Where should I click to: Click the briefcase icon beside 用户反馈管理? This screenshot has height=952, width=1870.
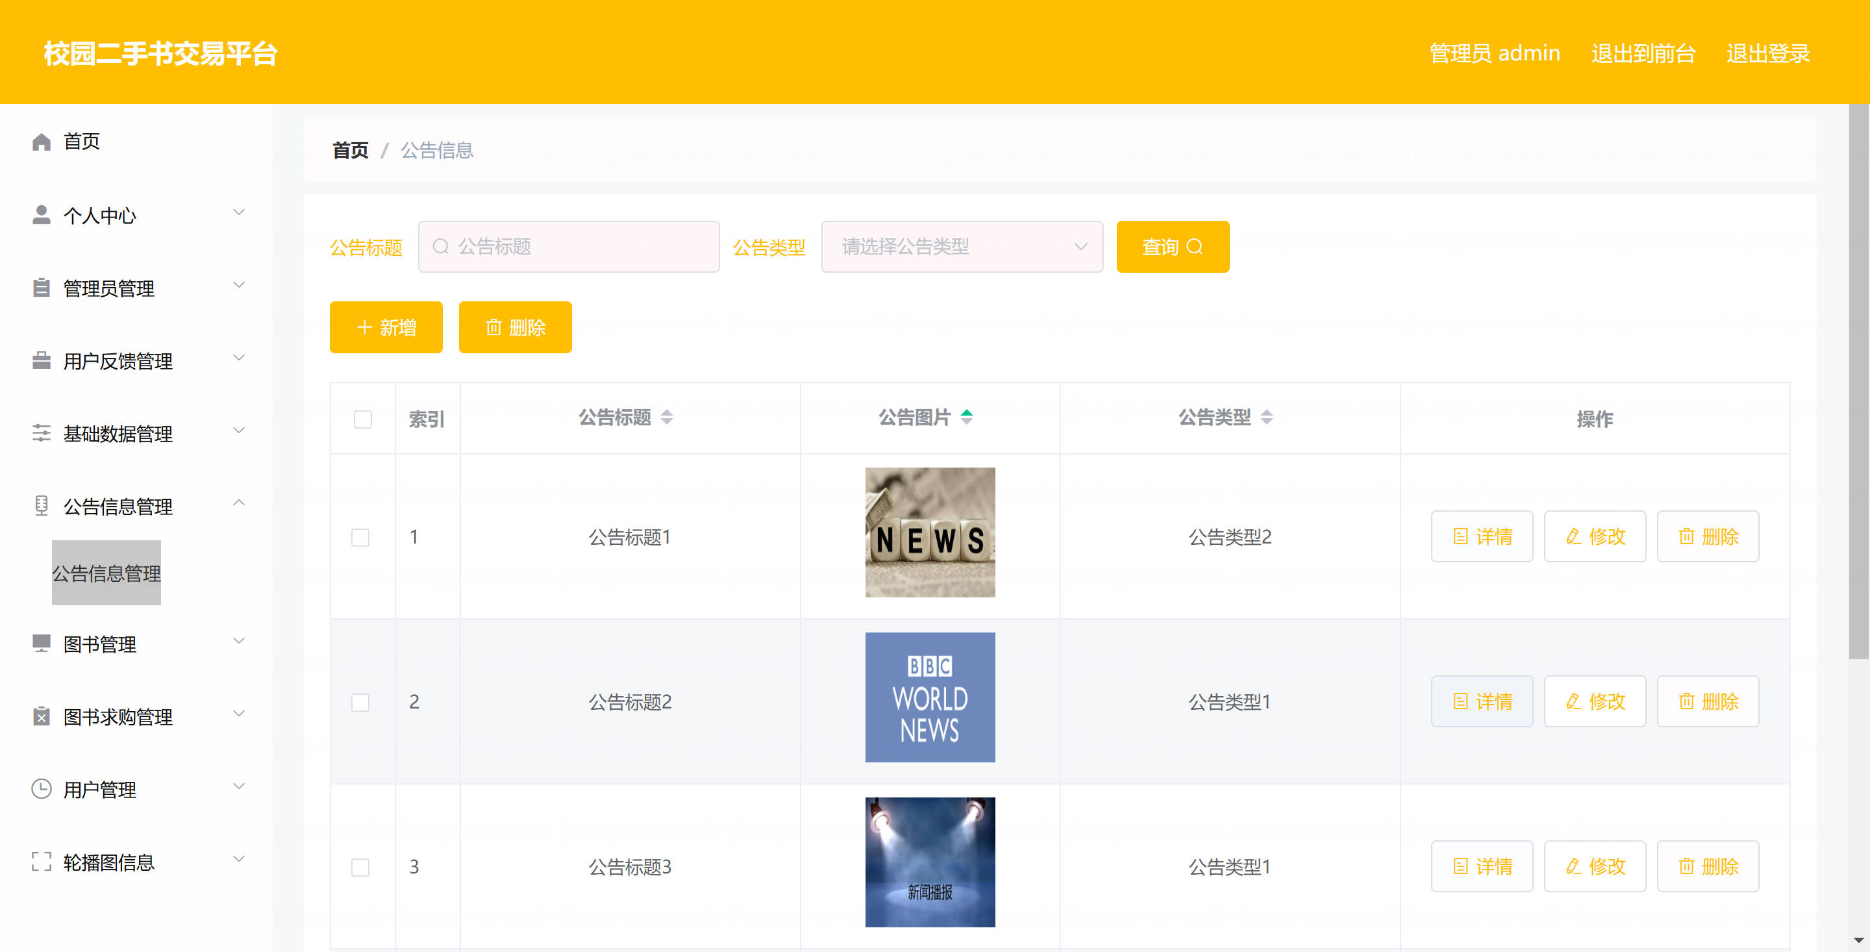(42, 360)
